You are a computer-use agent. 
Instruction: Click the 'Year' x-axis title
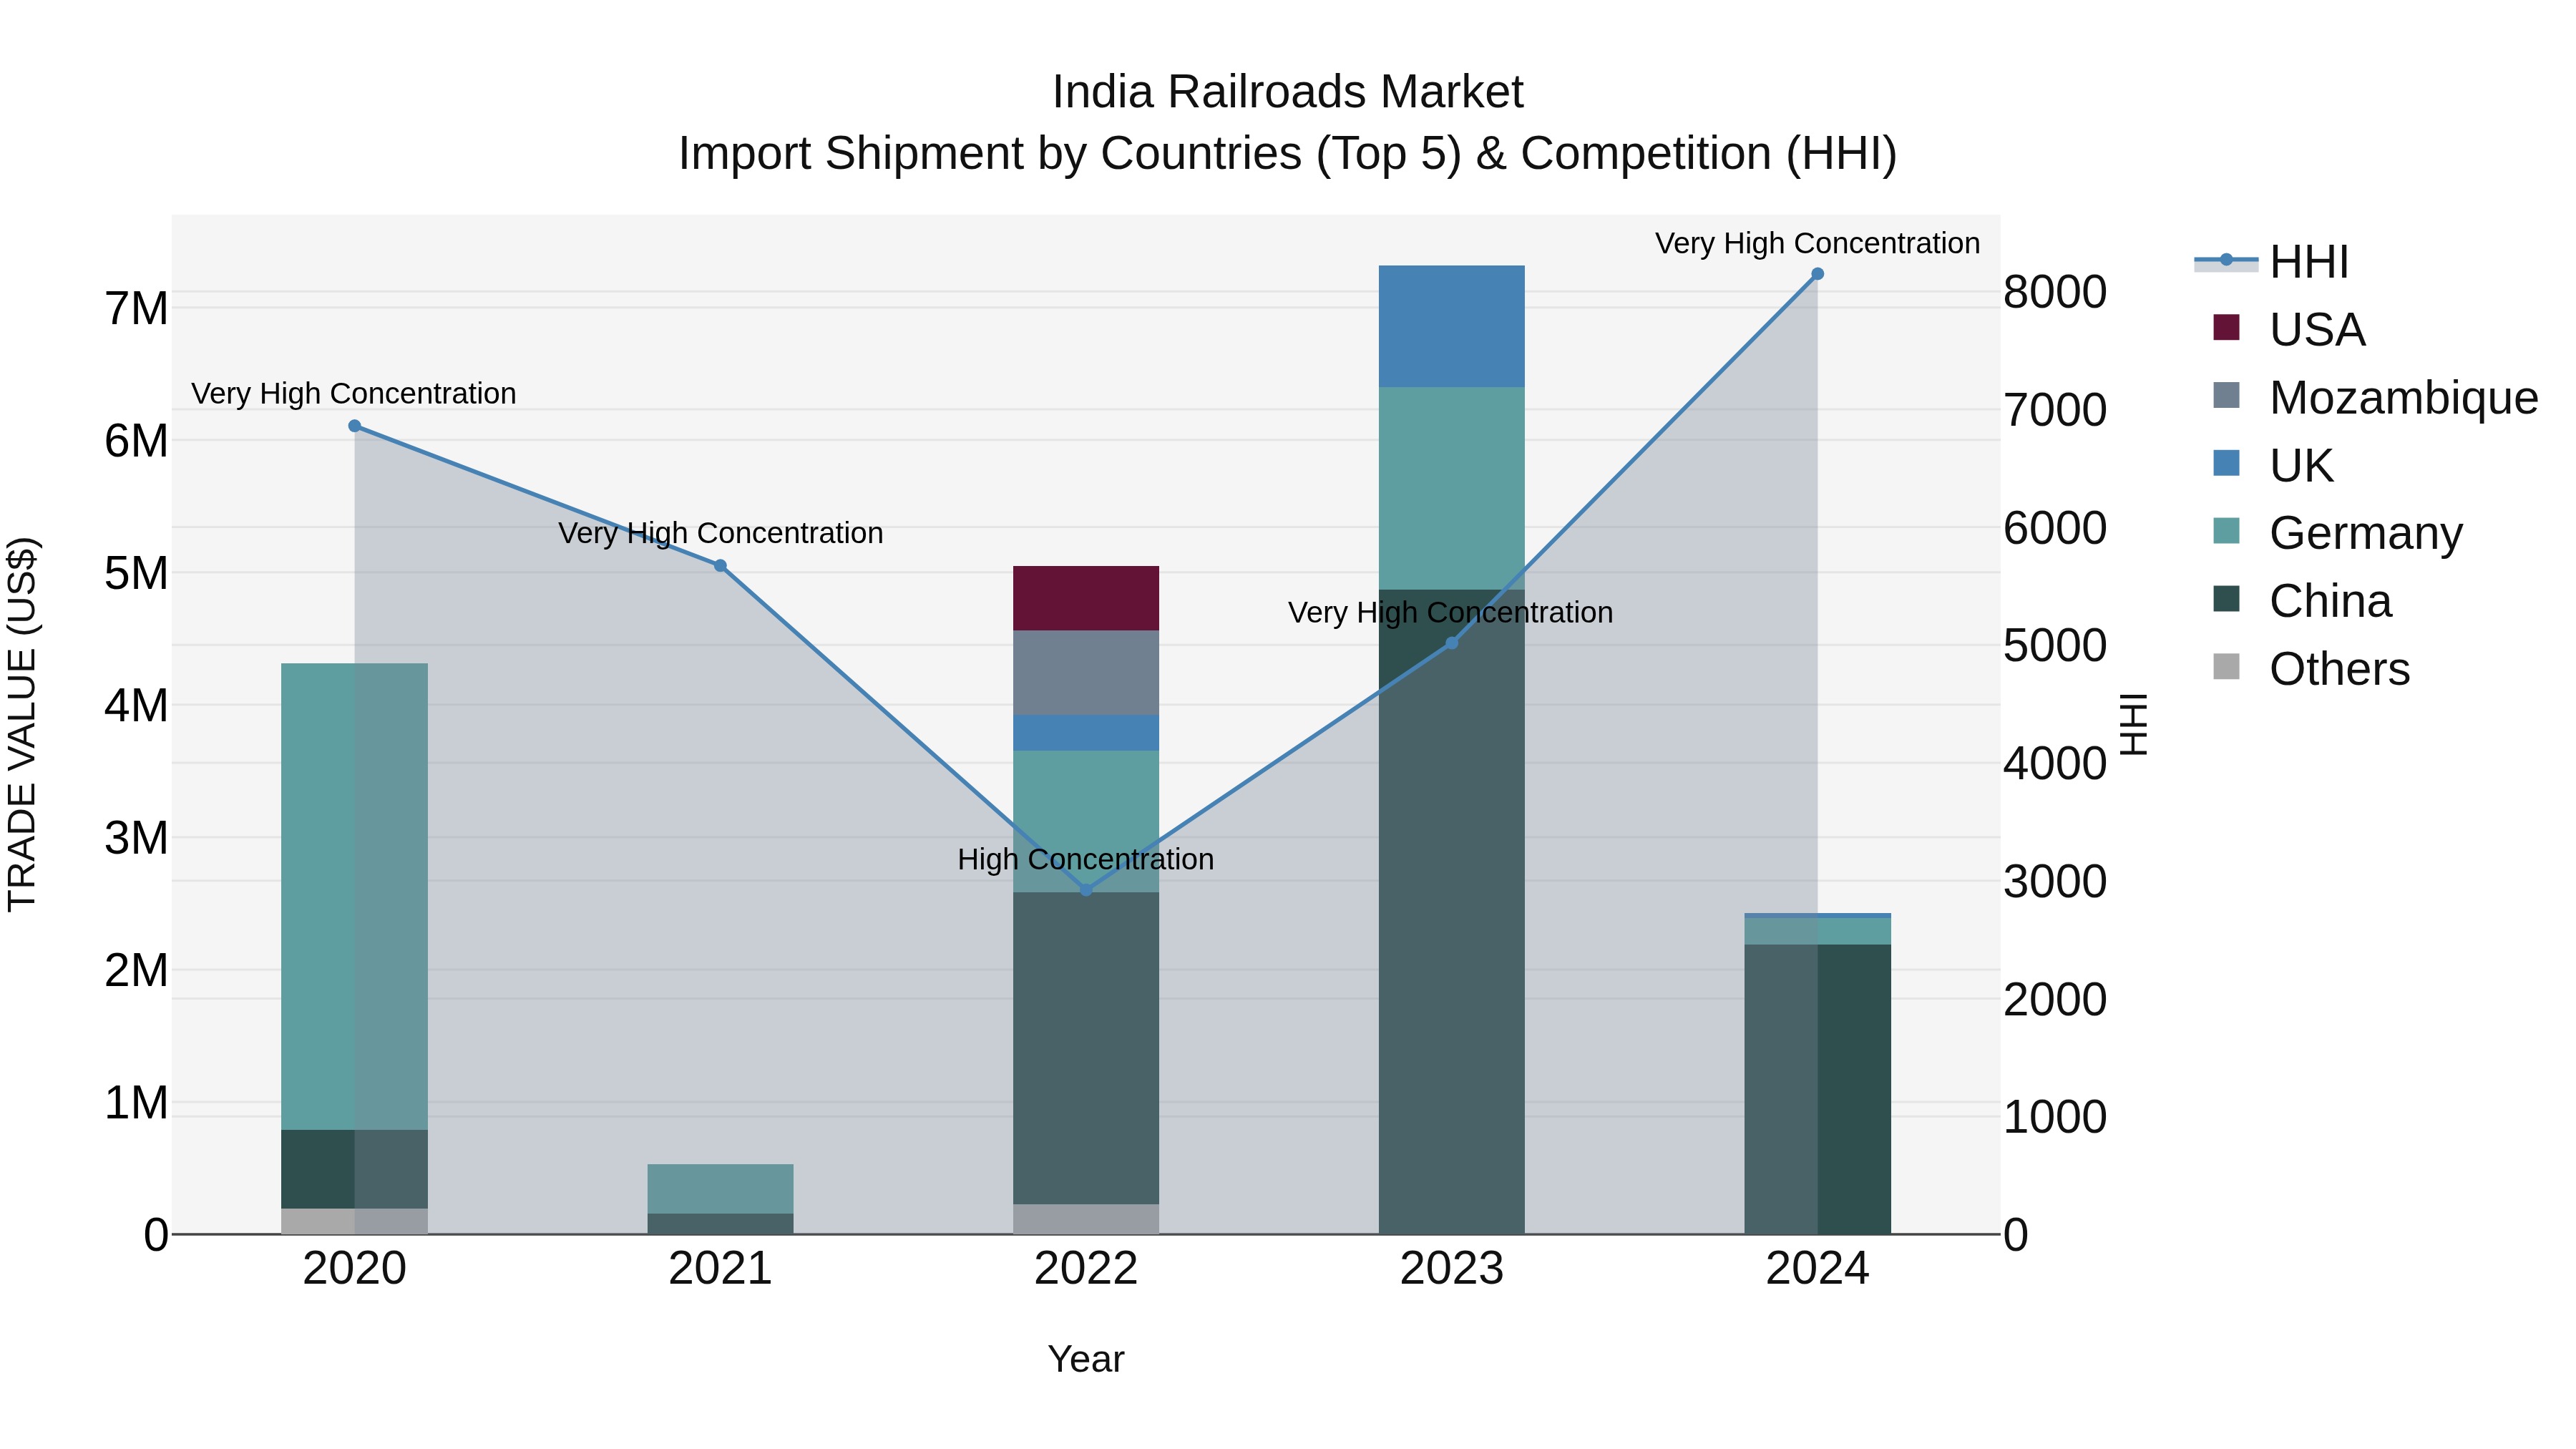1086,1359
